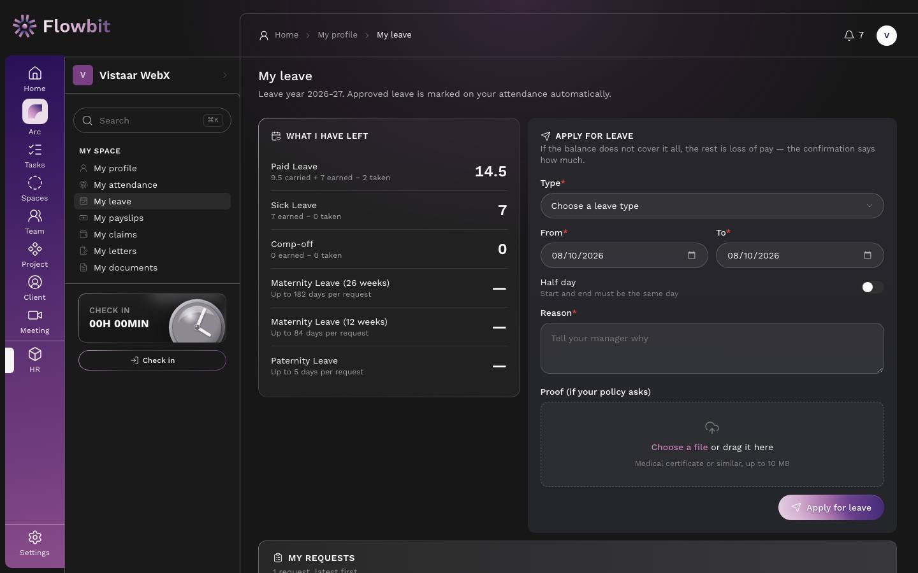Open My claims in My Space
This screenshot has height=573, width=918.
tap(152, 234)
